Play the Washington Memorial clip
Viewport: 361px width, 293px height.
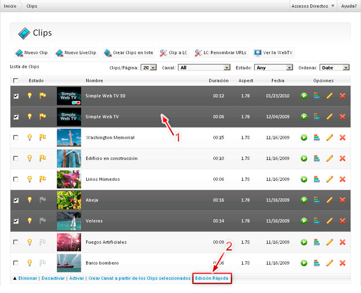(304, 138)
